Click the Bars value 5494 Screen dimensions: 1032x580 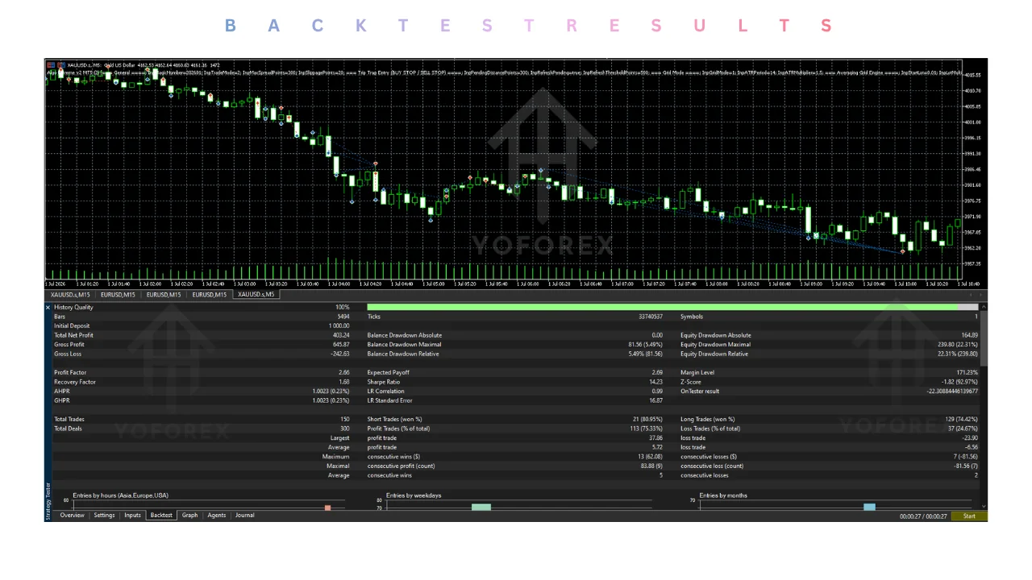pyautogui.click(x=343, y=317)
